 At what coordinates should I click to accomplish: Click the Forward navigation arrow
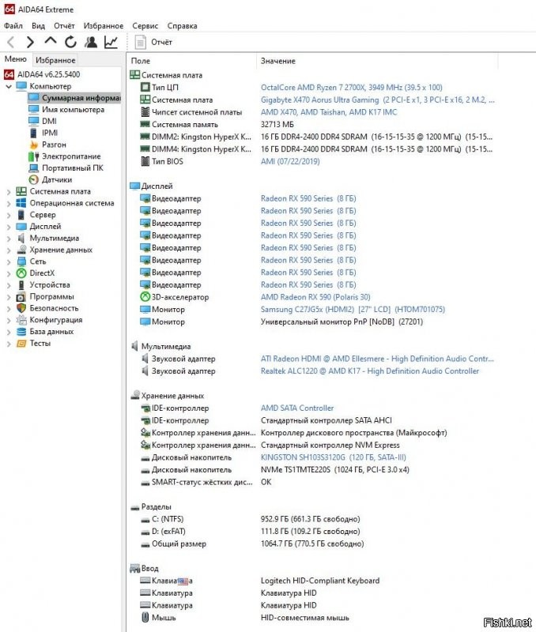(30, 42)
